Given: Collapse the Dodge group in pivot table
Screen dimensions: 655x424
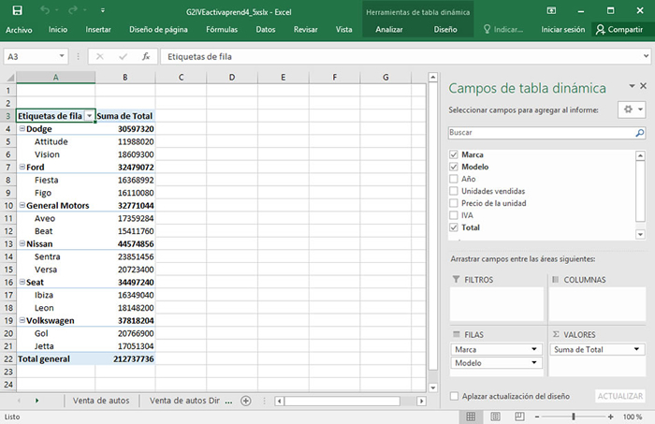Looking at the screenshot, I should 22,128.
